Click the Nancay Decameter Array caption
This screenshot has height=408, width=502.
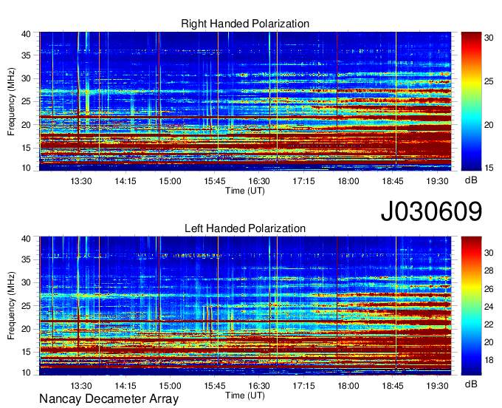click(109, 399)
